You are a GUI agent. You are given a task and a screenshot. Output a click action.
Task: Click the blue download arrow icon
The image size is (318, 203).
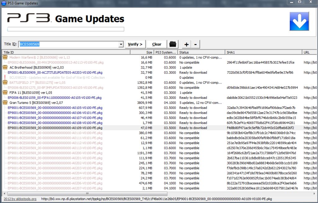pos(299,20)
